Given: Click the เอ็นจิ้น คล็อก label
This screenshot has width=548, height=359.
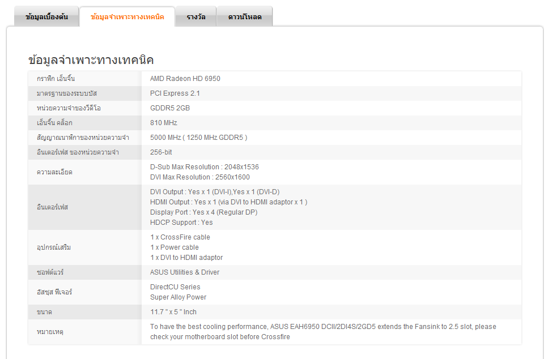Looking at the screenshot, I should pyautogui.click(x=54, y=123).
